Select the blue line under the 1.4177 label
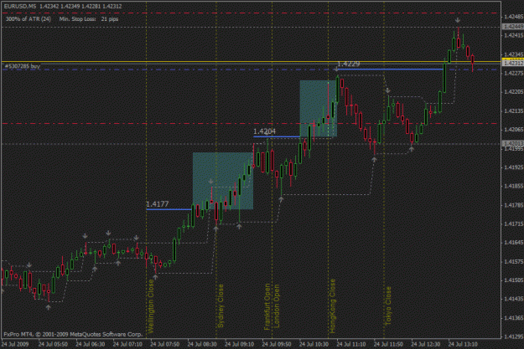Image resolution: width=524 pixels, height=349 pixels. tap(169, 209)
